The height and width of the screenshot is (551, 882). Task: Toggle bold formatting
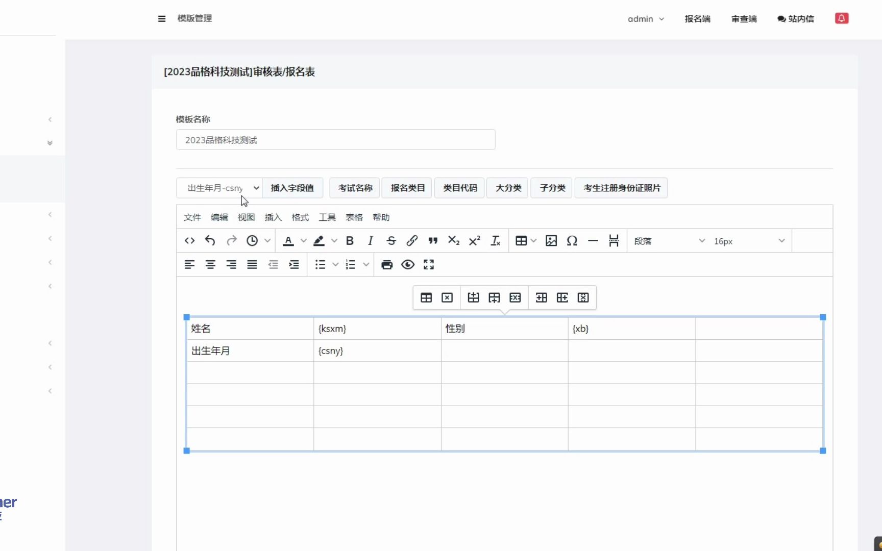tap(350, 241)
